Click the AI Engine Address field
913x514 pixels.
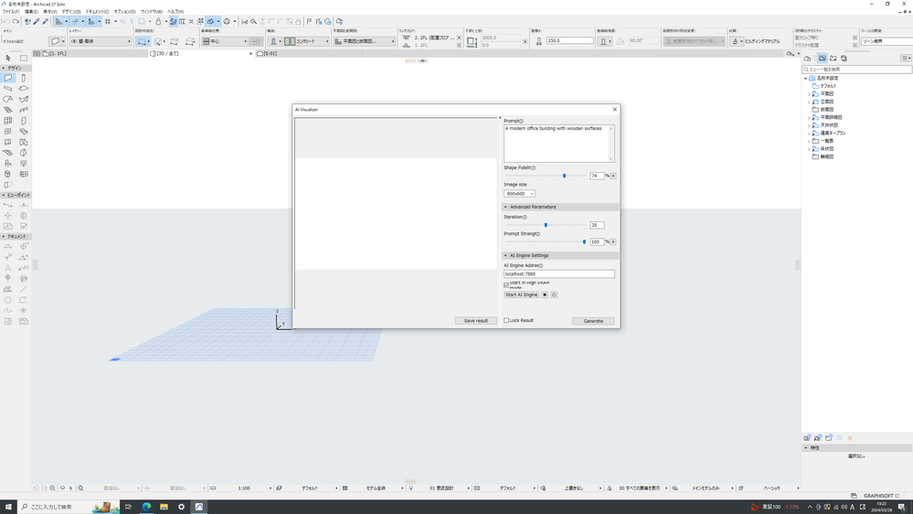[559, 273]
